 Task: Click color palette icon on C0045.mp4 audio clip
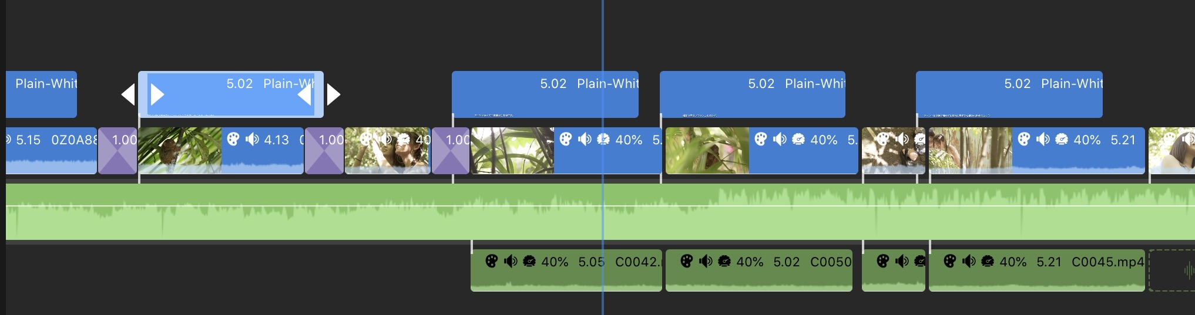tap(950, 261)
